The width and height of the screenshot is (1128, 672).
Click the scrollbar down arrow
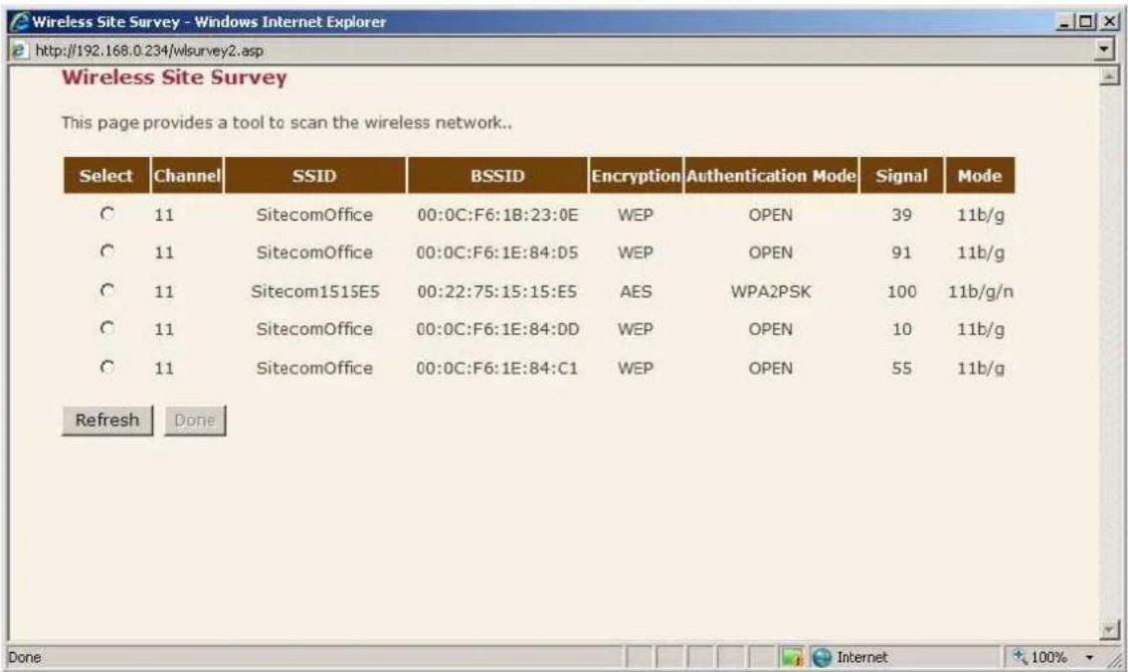[1110, 629]
